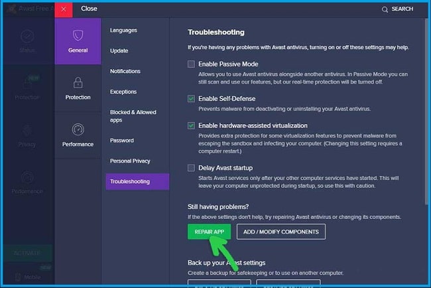Screen dimensions: 431x288
Task: Open the Languages settings page
Action: coord(124,31)
